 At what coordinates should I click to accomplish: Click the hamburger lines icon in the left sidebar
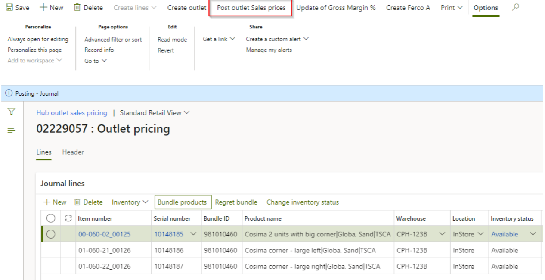point(12,130)
